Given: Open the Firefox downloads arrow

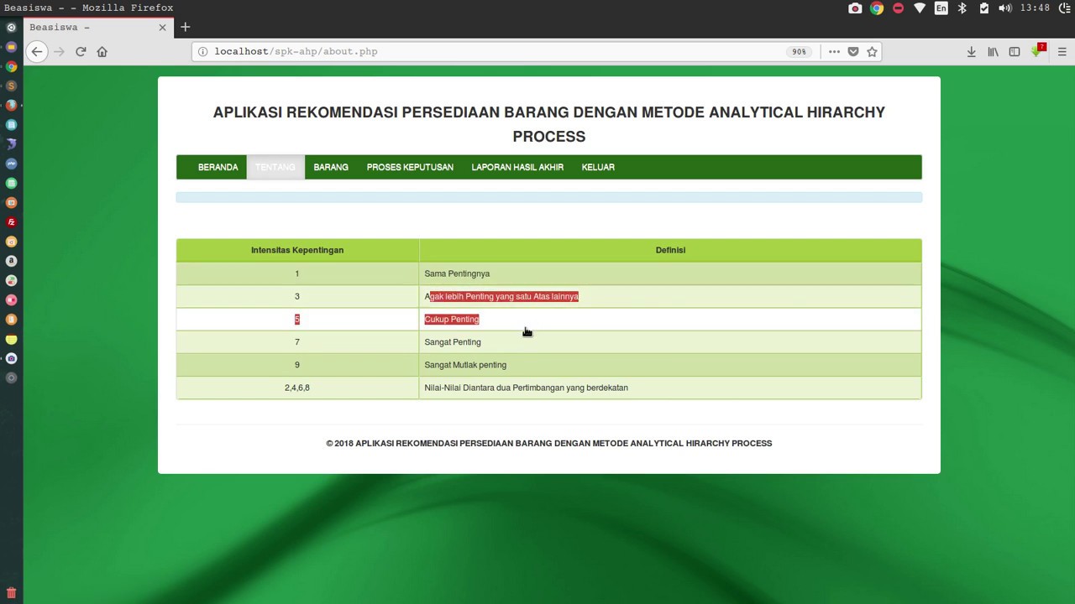Looking at the screenshot, I should click(971, 51).
